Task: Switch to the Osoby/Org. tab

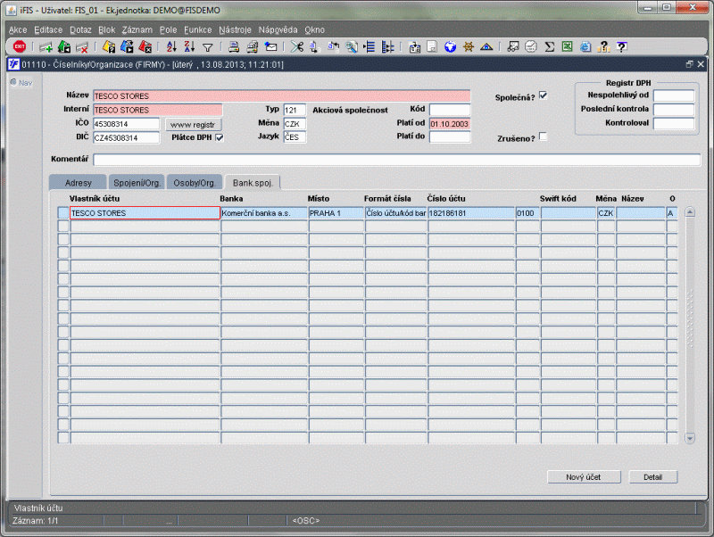Action: coord(195,183)
